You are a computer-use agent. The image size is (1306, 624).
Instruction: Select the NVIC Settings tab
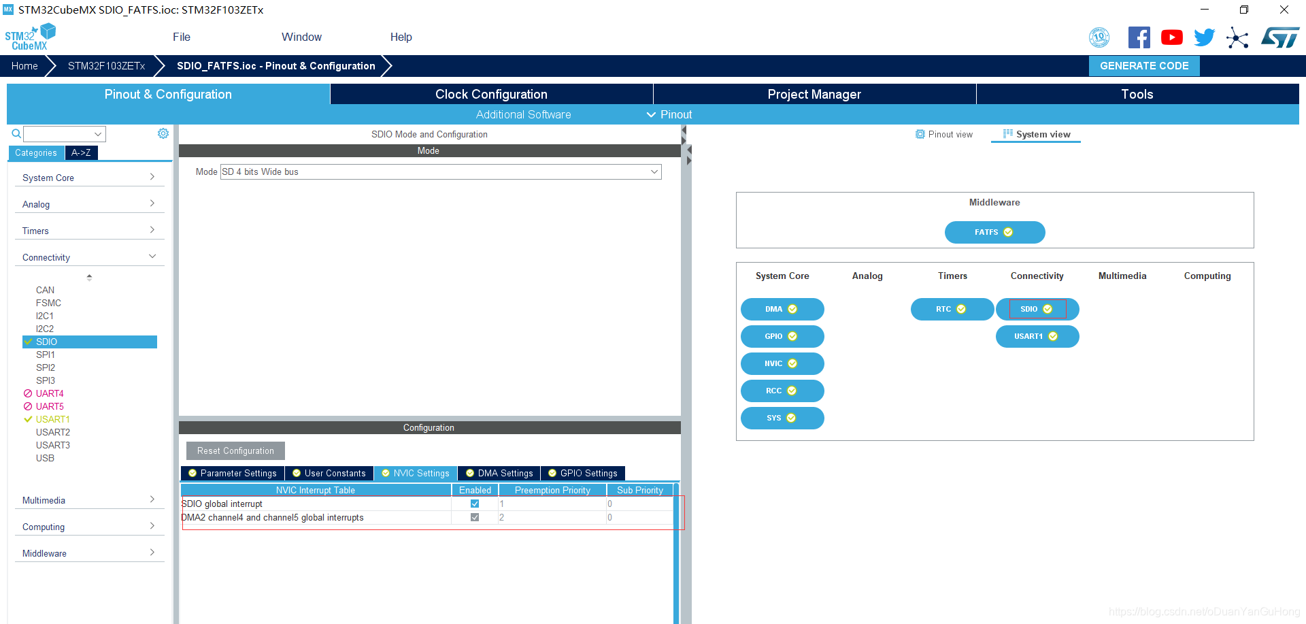click(x=416, y=473)
